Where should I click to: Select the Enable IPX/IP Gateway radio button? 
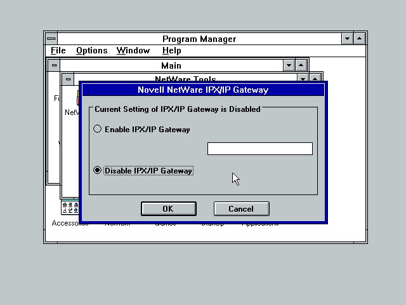coord(98,129)
